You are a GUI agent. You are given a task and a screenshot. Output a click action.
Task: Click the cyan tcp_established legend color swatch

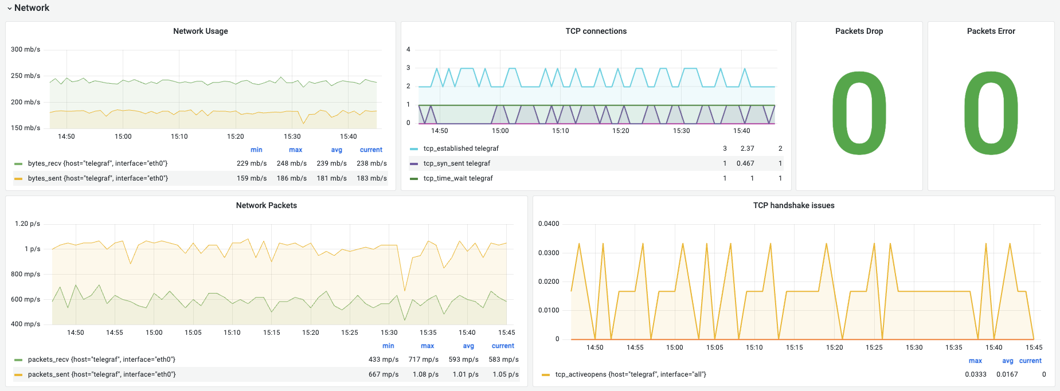pyautogui.click(x=414, y=149)
